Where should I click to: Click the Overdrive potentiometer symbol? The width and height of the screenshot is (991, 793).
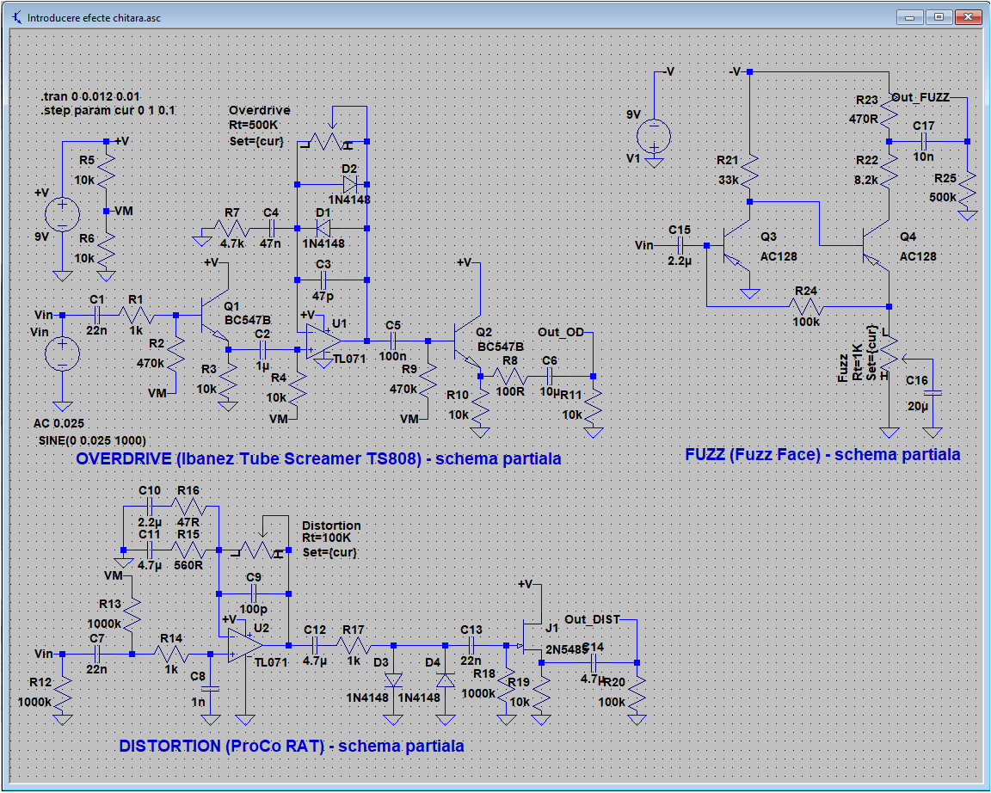tap(328, 140)
